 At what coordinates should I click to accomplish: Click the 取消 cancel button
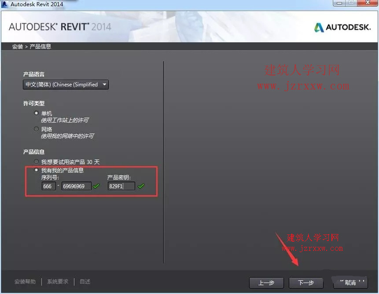tap(350, 283)
